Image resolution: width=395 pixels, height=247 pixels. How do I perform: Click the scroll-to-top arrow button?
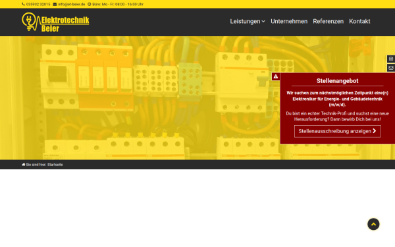[x=373, y=224]
